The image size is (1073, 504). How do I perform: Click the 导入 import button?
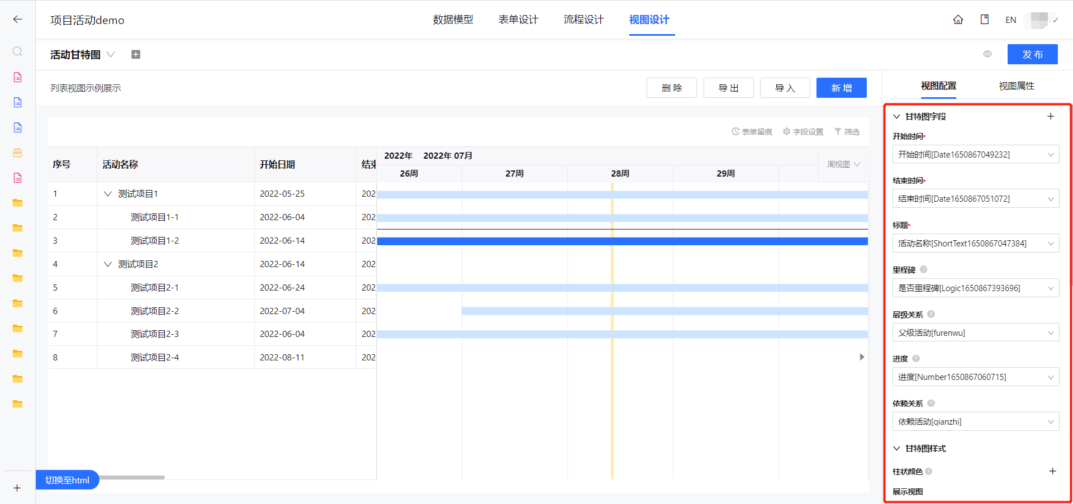pos(785,88)
